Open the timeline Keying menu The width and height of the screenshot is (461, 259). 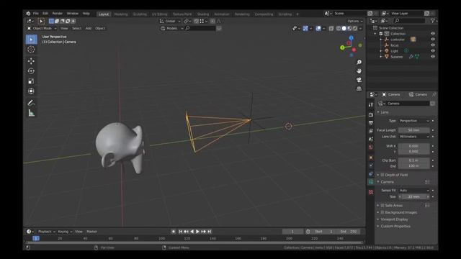tap(65, 232)
